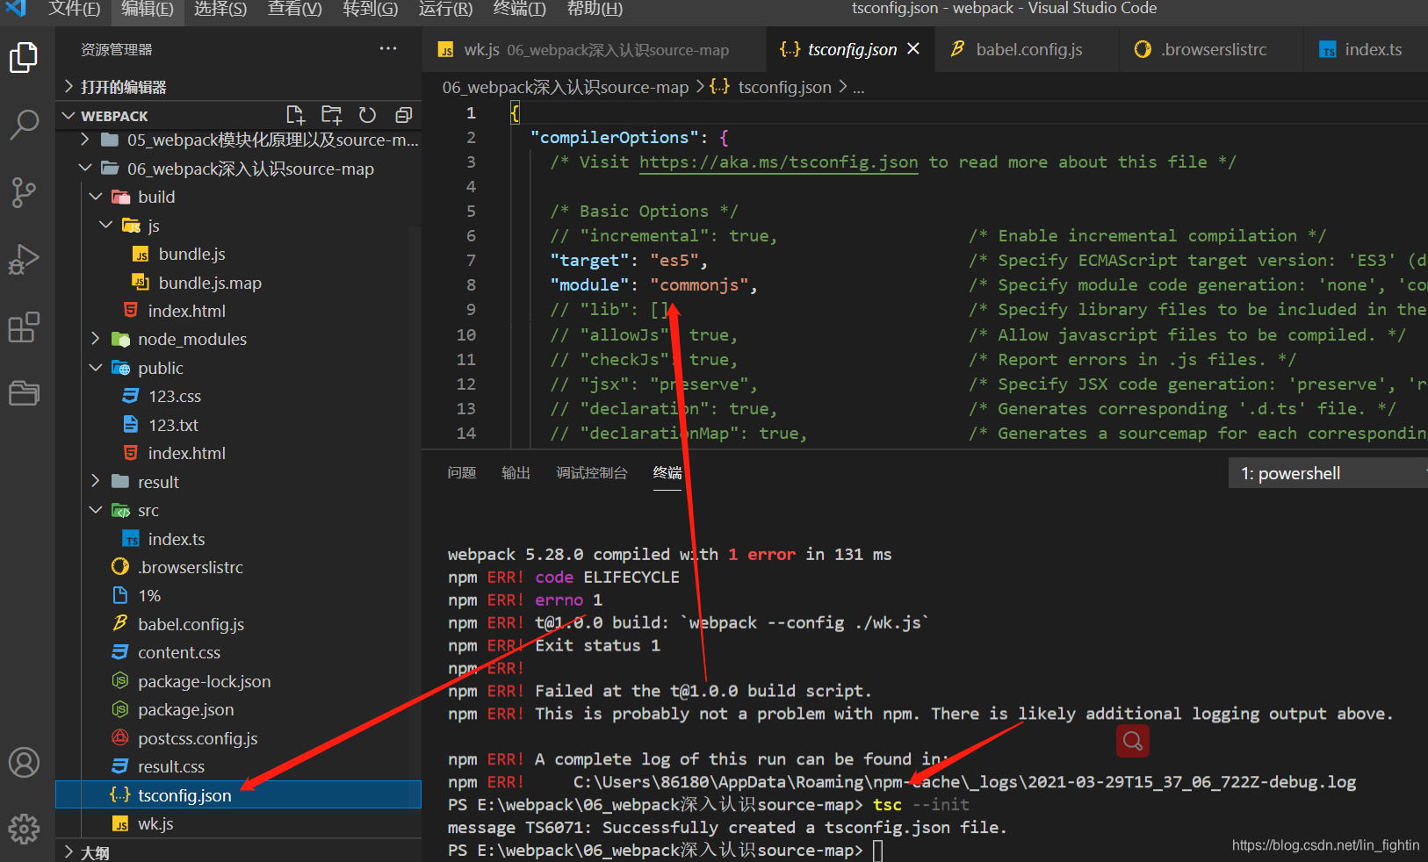Open the Explorer view in activity bar
Viewport: 1428px width, 862px height.
pos(24,58)
